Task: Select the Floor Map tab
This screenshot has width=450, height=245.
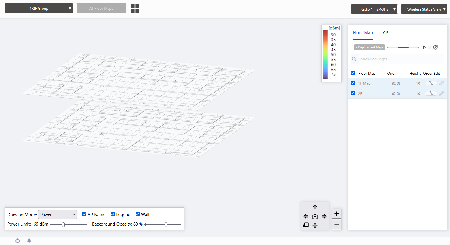Action: (x=363, y=33)
